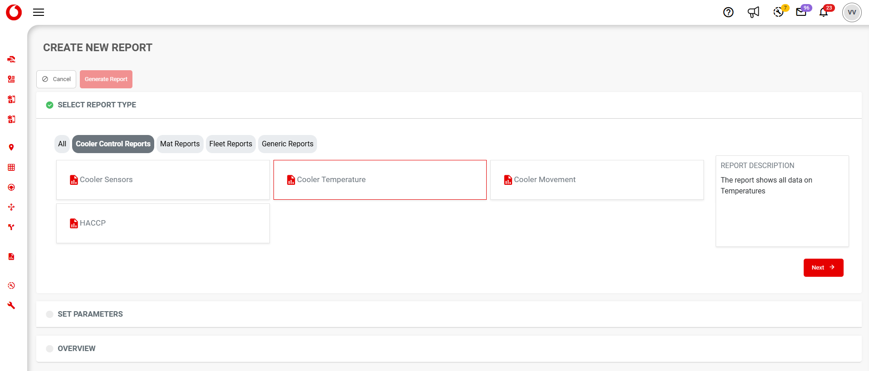Open the notifications bell icon
869x371 pixels.
[x=824, y=12]
